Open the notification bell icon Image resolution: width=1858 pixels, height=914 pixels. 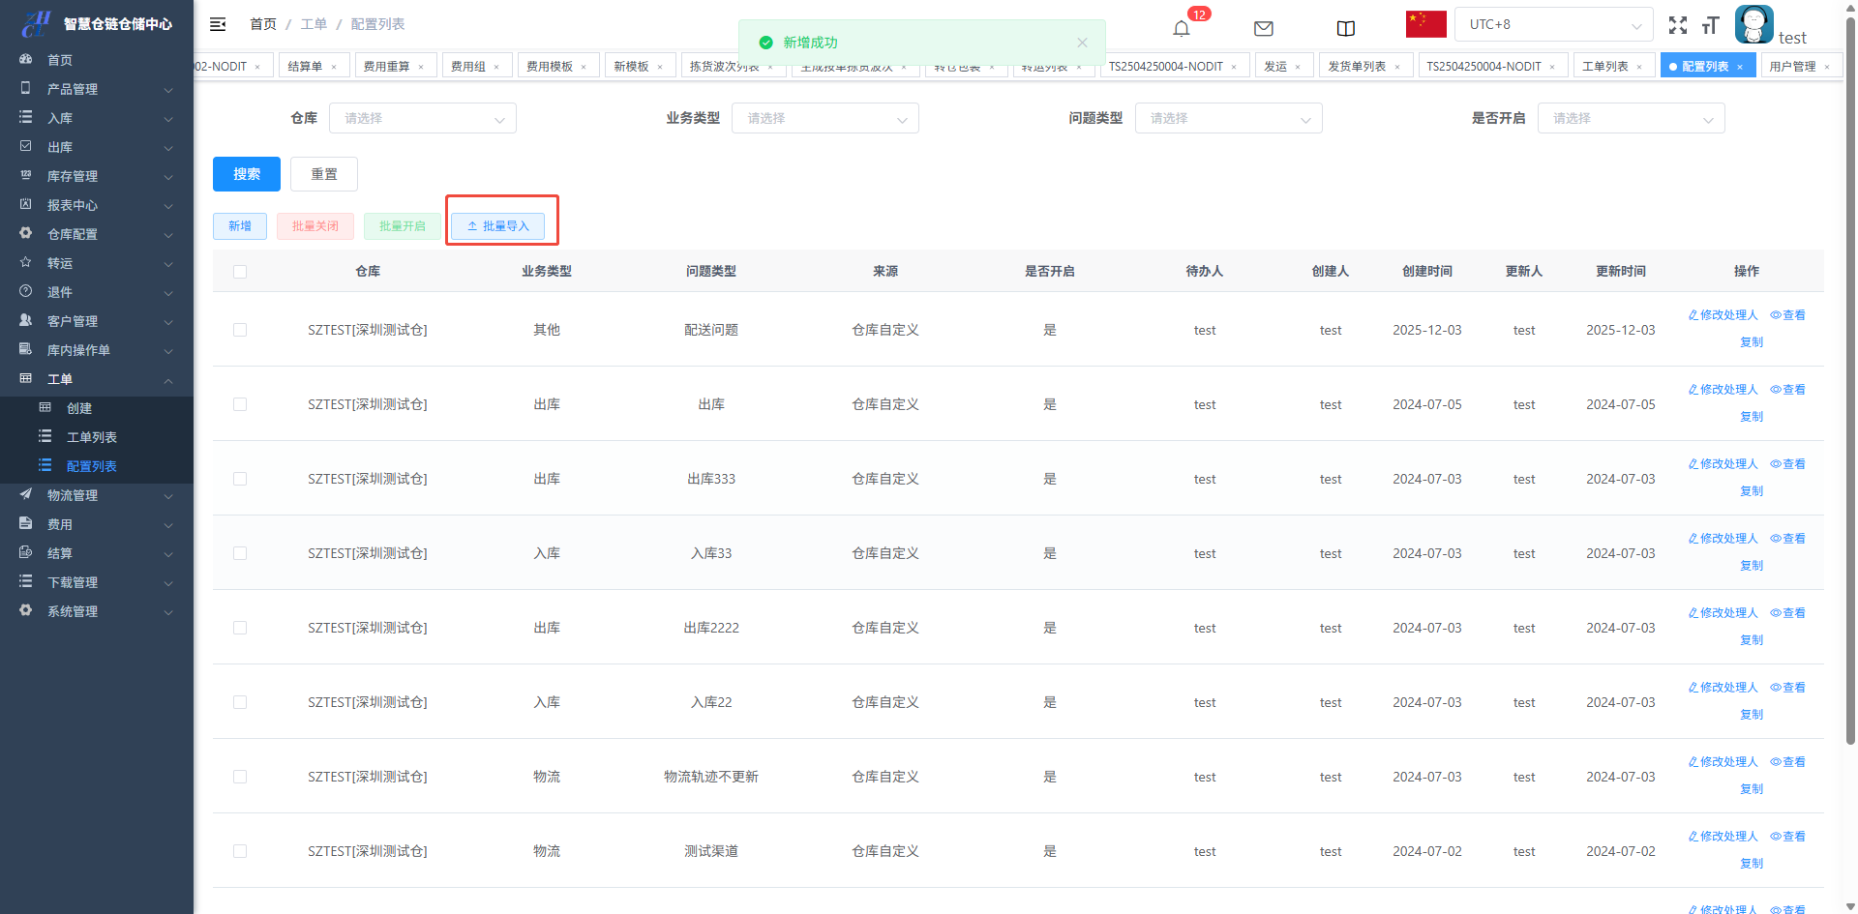click(1181, 28)
